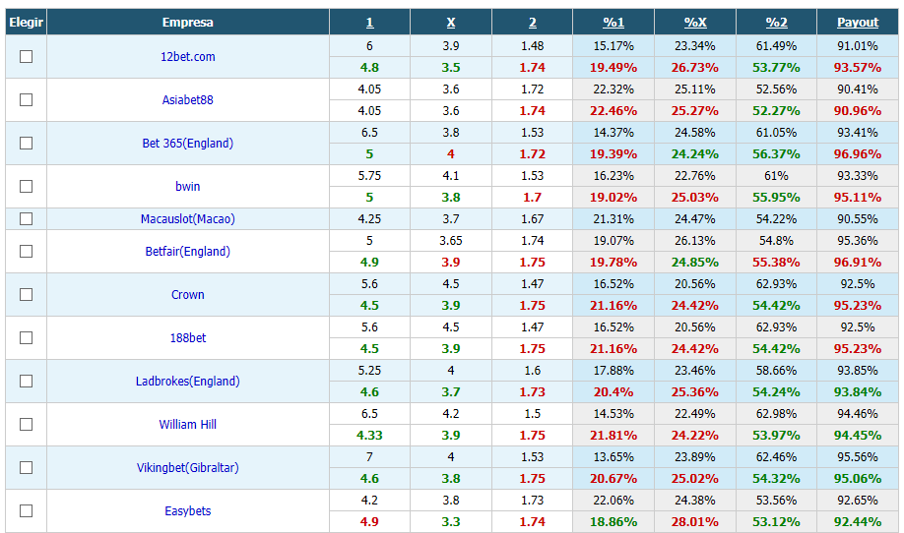Sort by the 1 column header
The image size is (904, 533).
coord(369,23)
